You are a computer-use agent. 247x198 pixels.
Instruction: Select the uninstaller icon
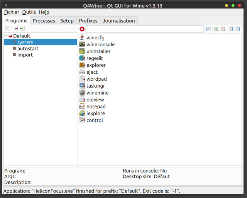click(82, 51)
